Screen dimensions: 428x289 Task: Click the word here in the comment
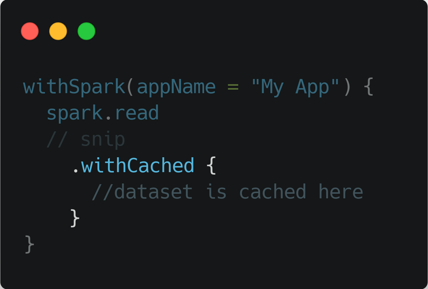(340, 192)
